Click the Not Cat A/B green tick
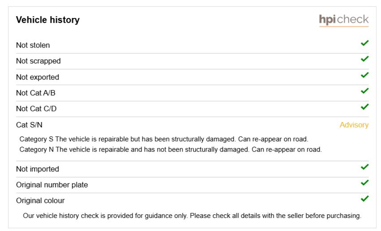 click(364, 91)
